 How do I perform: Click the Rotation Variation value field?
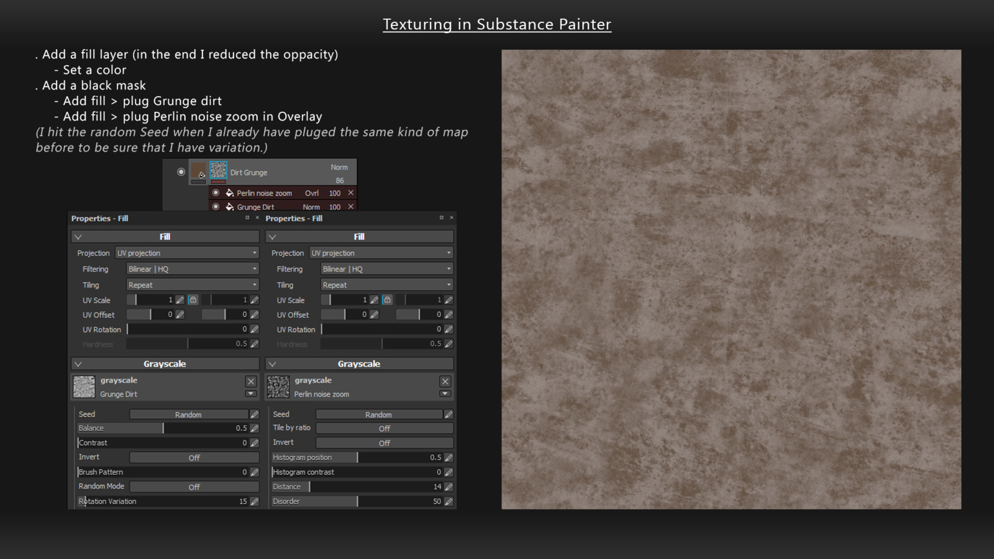pos(163,501)
